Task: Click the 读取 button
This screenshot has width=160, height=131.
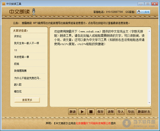Action: [x=111, y=112]
